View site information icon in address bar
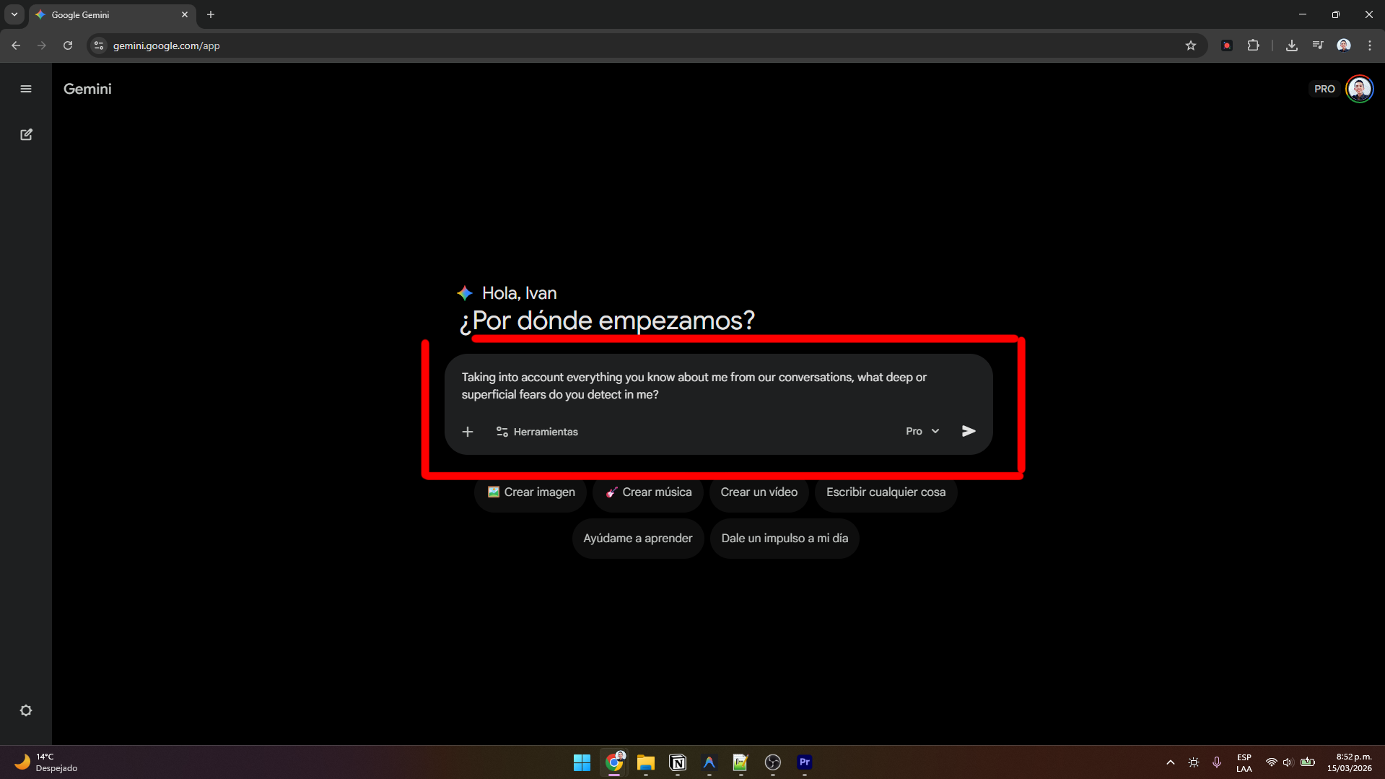1385x779 pixels. pos(99,45)
